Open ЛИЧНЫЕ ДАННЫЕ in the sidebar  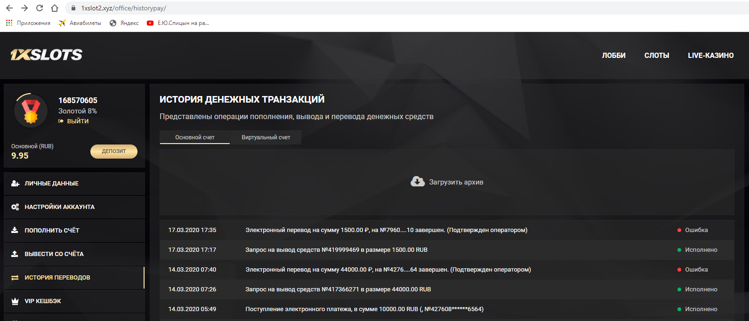[74, 184]
